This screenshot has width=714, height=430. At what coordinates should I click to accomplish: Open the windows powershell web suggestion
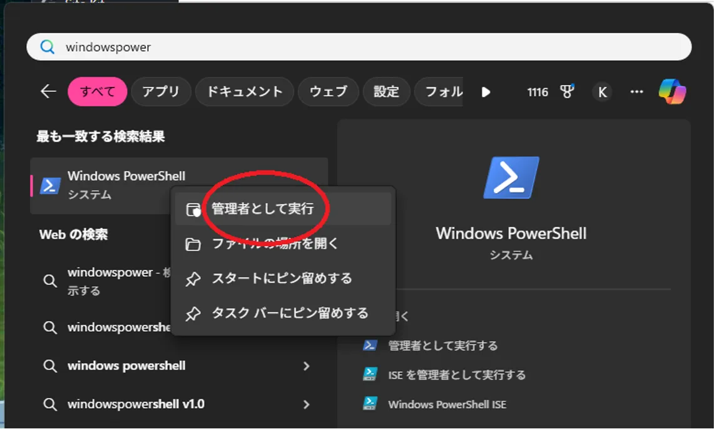[179, 366]
